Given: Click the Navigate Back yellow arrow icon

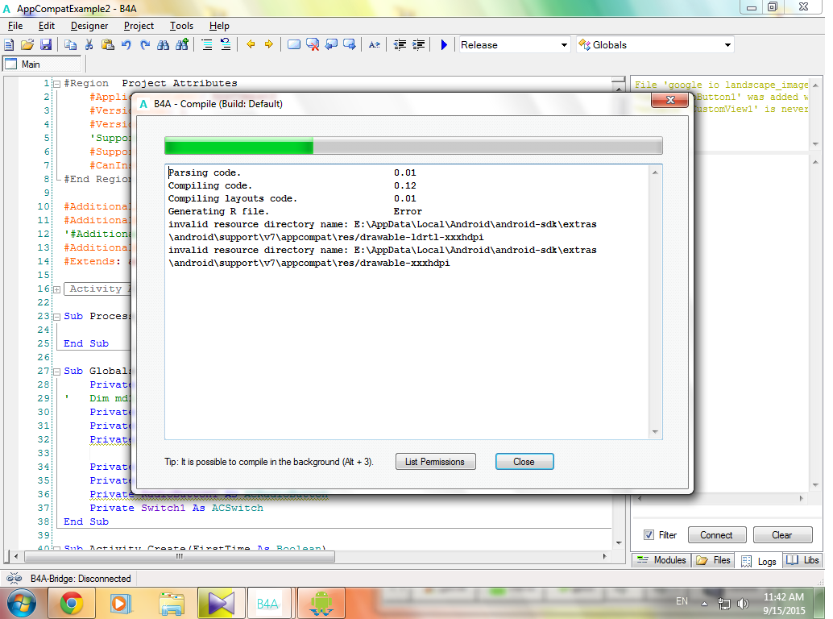Looking at the screenshot, I should 251,45.
